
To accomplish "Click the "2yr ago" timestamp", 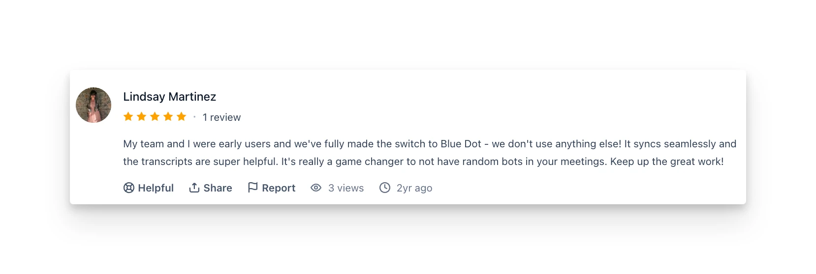I will point(414,188).
